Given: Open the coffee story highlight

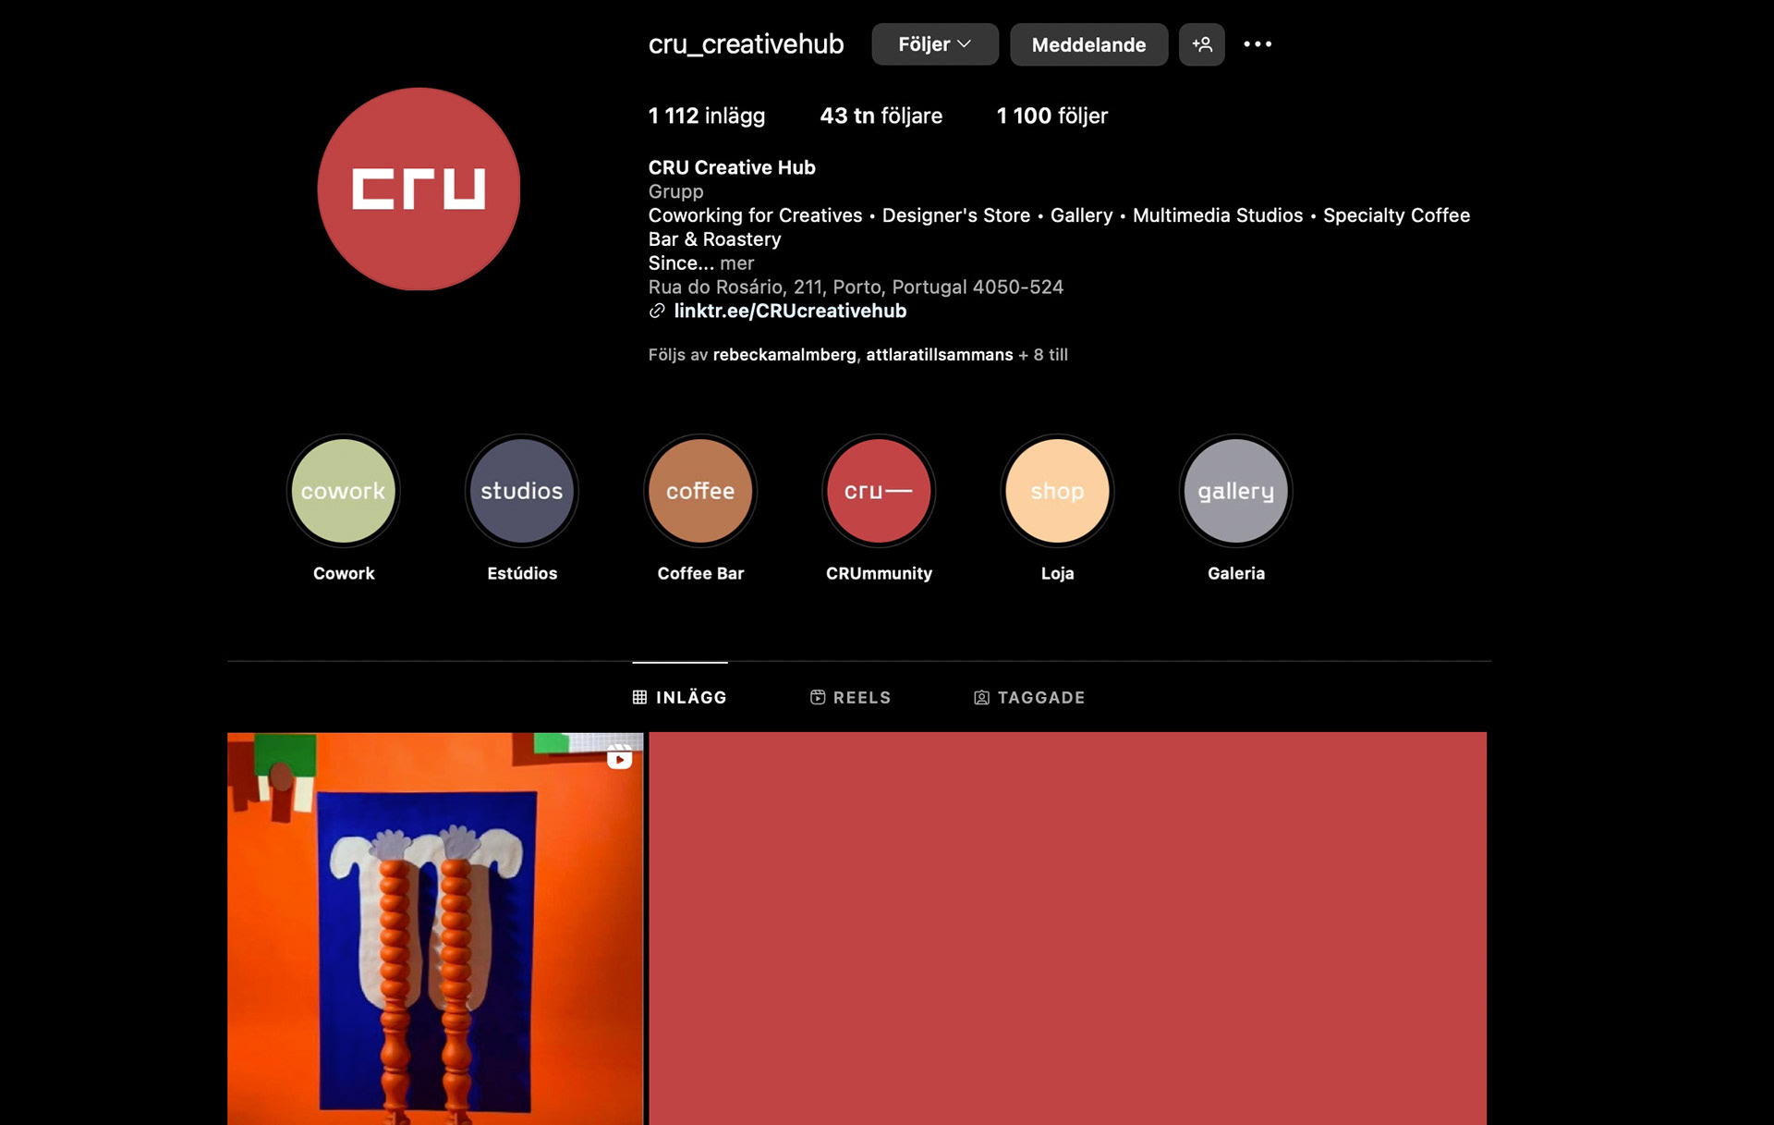Looking at the screenshot, I should coord(700,491).
